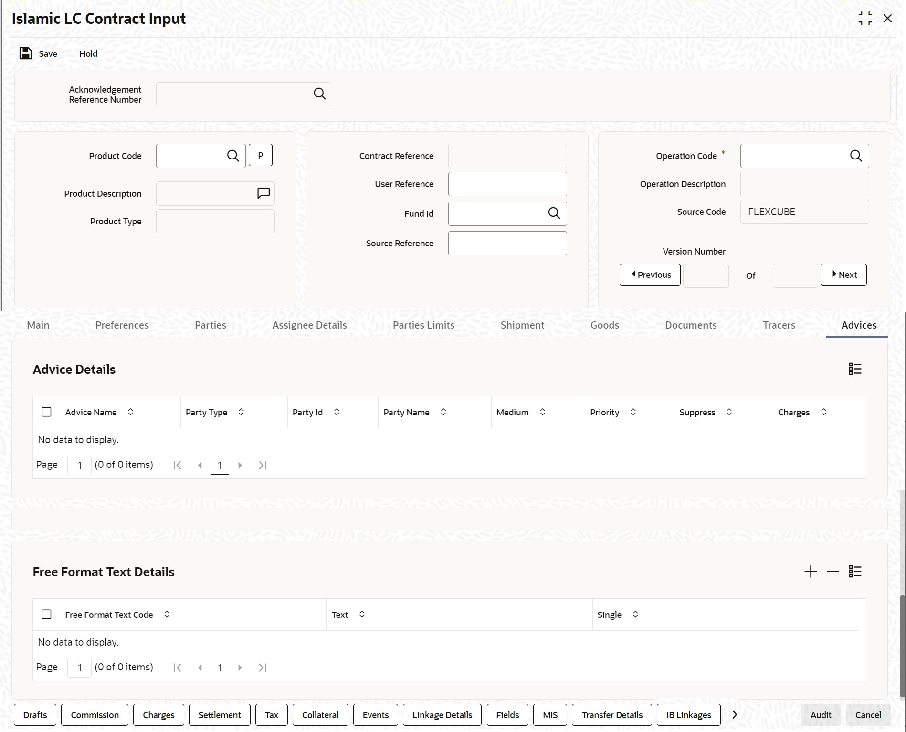Viewport: 906px width, 732px height.
Task: Sort Free Format Text by Single column
Action: coord(635,615)
